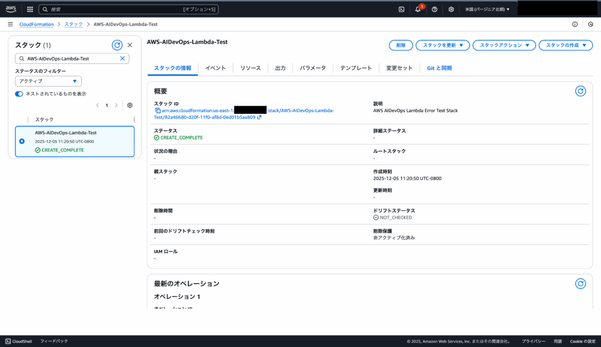Switch to the テンプレート tab

pos(356,68)
